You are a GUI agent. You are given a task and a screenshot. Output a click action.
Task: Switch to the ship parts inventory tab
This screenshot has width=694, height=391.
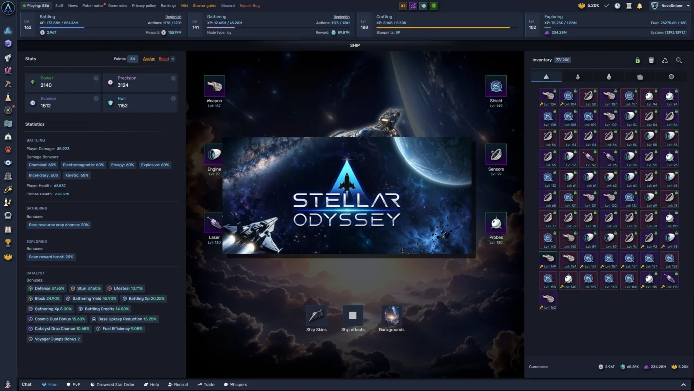pos(546,77)
